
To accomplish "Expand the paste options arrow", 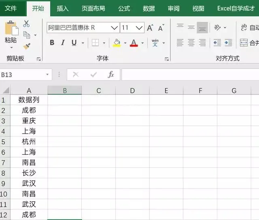I will (11, 48).
